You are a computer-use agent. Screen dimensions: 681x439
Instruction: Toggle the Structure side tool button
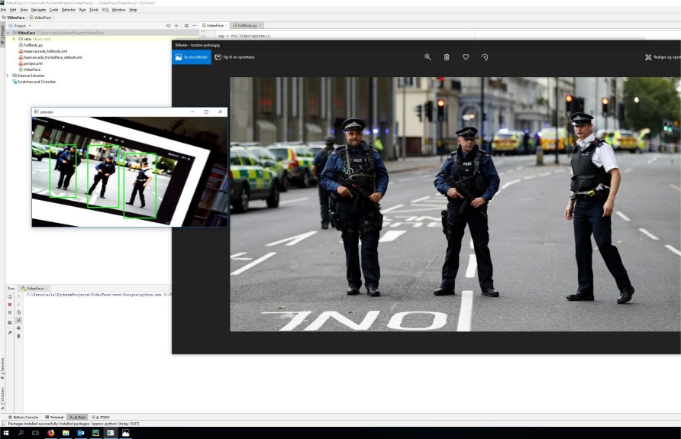2,399
